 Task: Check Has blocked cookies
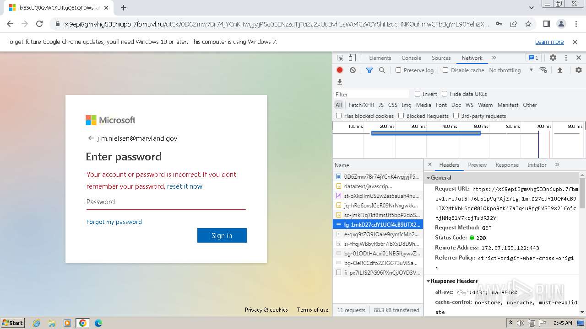pyautogui.click(x=339, y=116)
